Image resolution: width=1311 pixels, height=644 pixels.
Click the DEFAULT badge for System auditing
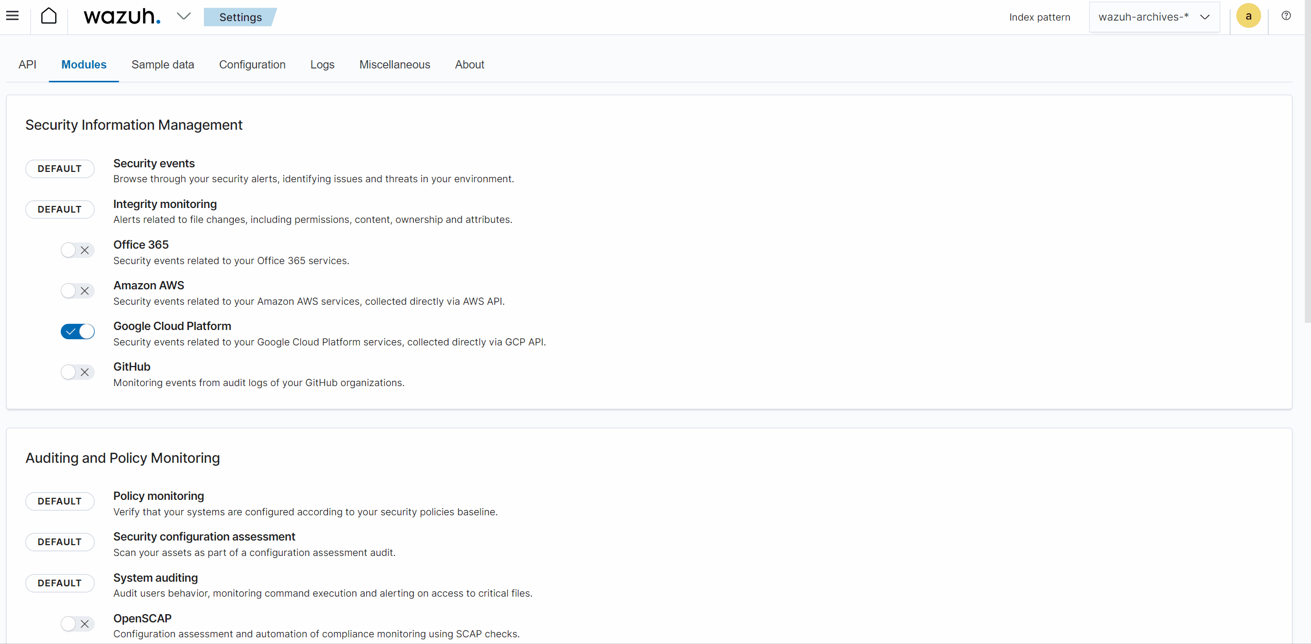click(60, 583)
